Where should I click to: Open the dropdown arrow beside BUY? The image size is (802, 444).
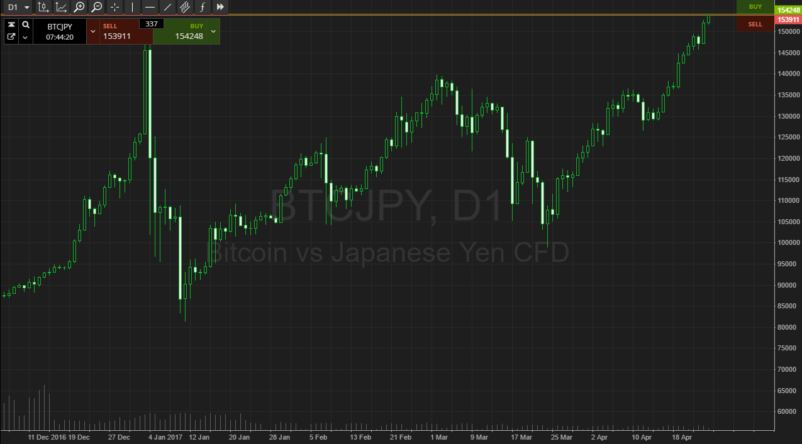(214, 31)
